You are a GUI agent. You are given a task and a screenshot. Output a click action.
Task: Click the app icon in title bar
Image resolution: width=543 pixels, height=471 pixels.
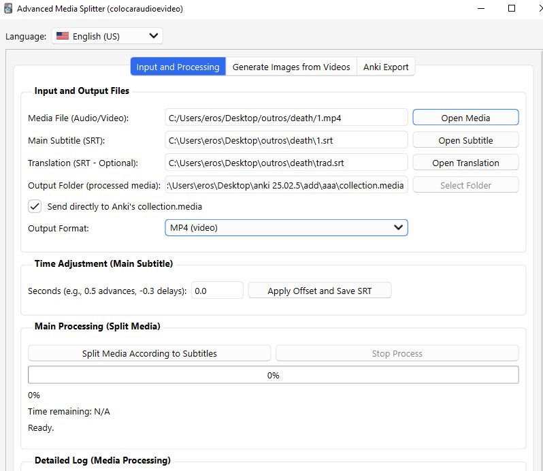[x=8, y=9]
